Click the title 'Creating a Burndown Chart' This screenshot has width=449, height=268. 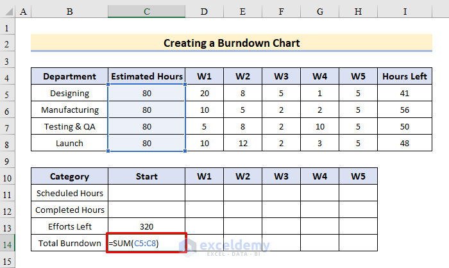231,43
